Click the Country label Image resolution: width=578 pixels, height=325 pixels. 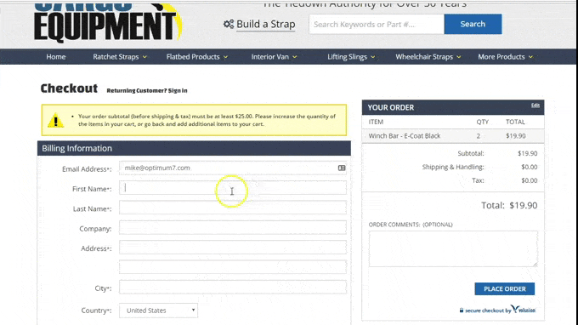pos(96,311)
